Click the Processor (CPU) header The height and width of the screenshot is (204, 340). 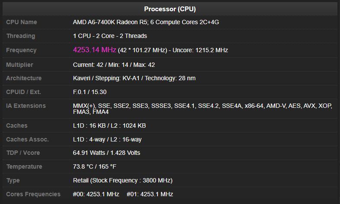pyautogui.click(x=170, y=9)
